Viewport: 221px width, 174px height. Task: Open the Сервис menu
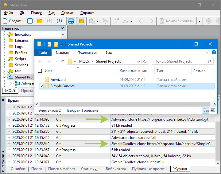coord(68,13)
